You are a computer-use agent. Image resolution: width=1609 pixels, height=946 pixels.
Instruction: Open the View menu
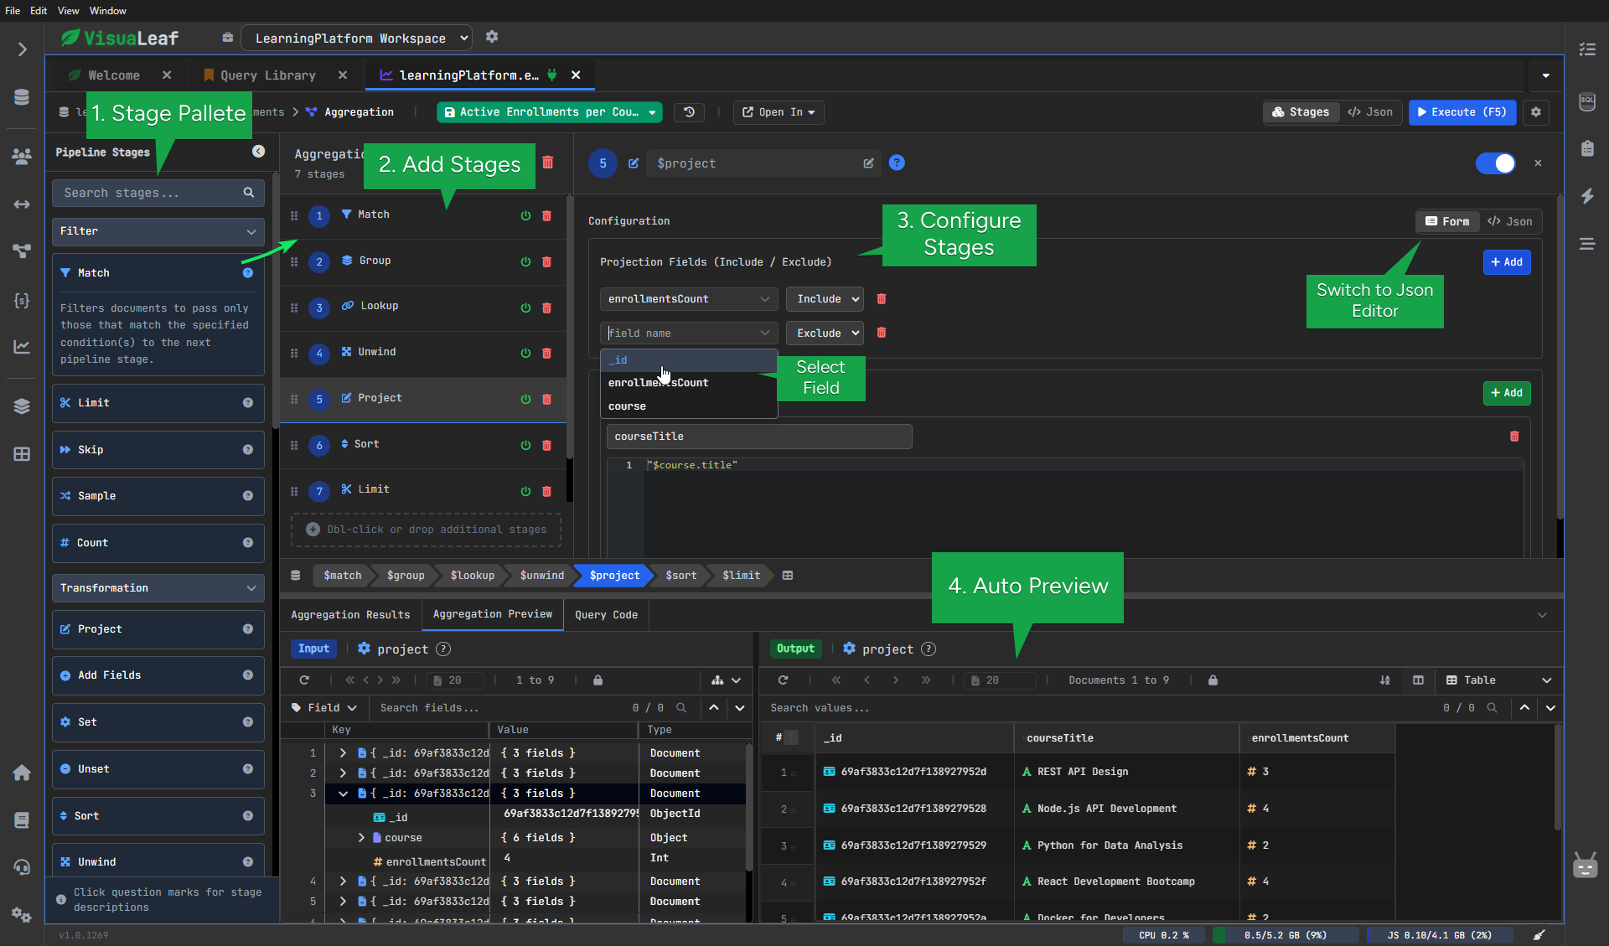click(x=68, y=10)
